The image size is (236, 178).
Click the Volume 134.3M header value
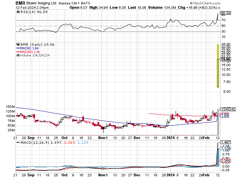click(162, 7)
